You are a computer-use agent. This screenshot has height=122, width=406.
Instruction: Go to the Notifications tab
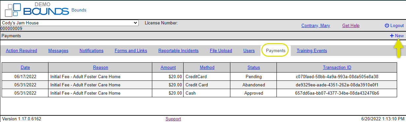pyautogui.click(x=91, y=50)
